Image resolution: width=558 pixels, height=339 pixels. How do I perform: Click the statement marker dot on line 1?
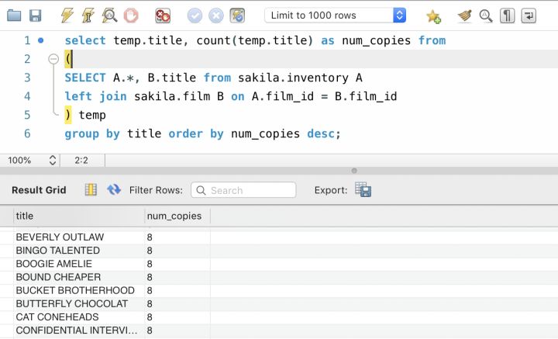coord(40,40)
